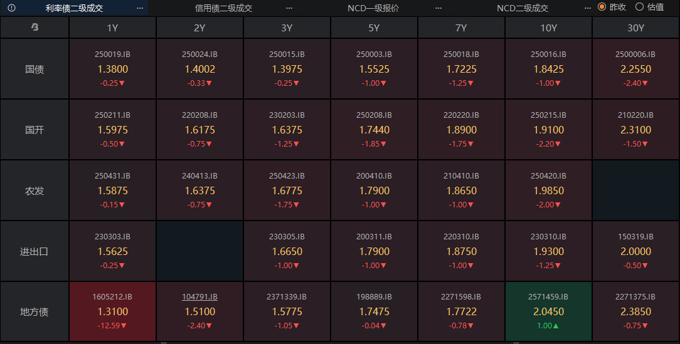Click the green 2571459.IB local bond cell
Viewport: 680px width, 344px height.
(548, 311)
